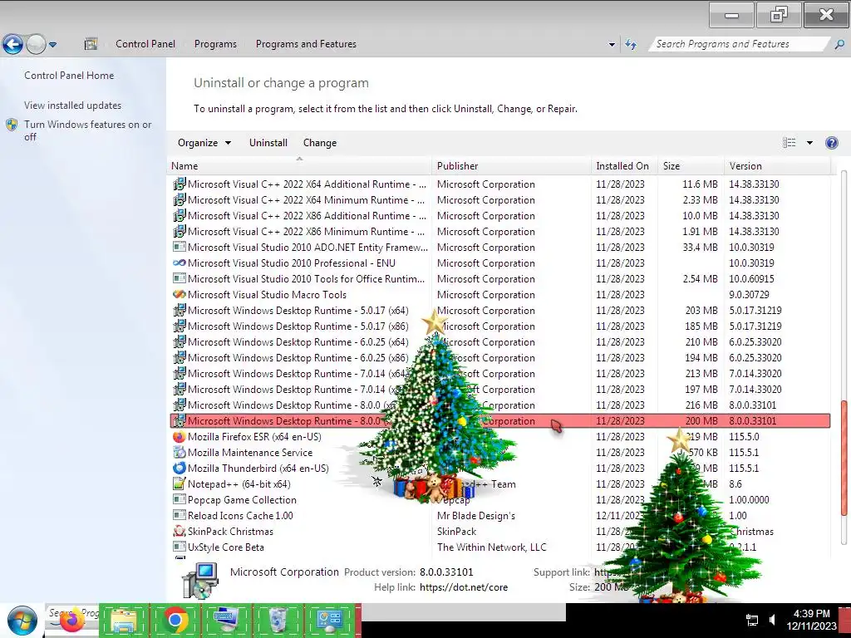Select Popcap Game Collection entry
This screenshot has height=638, width=851.
point(242,499)
